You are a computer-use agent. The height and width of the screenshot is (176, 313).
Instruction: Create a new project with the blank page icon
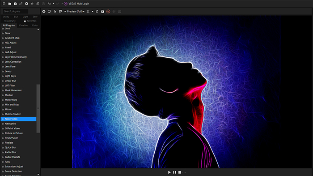click(4, 4)
